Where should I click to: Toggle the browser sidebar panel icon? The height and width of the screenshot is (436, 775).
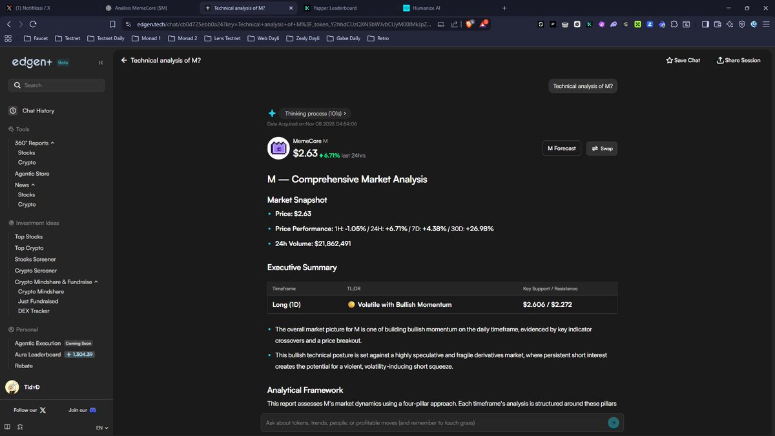pyautogui.click(x=705, y=24)
